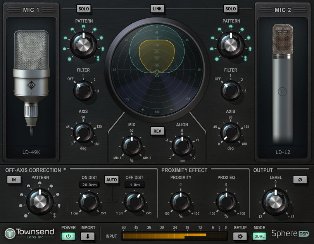Screen dimensions: 314x244
Task: Click the LD-49K model name
Action: [31, 152]
